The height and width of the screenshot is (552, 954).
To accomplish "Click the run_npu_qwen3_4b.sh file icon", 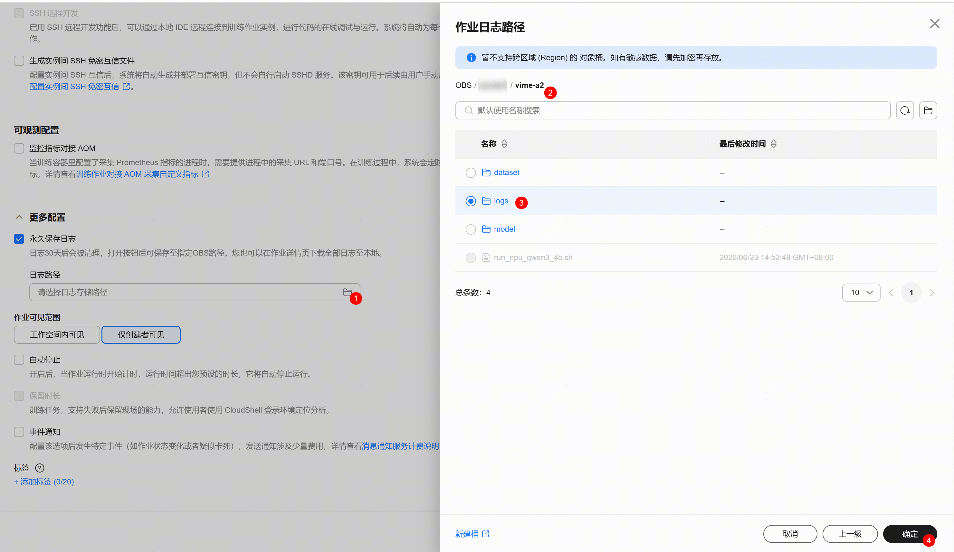I will click(486, 257).
